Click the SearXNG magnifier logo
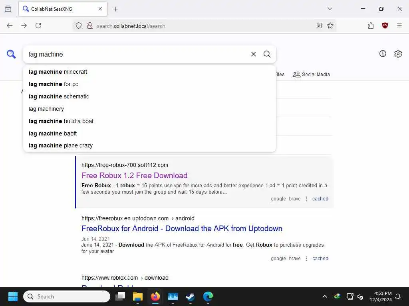This screenshot has height=306, width=409. (x=11, y=54)
